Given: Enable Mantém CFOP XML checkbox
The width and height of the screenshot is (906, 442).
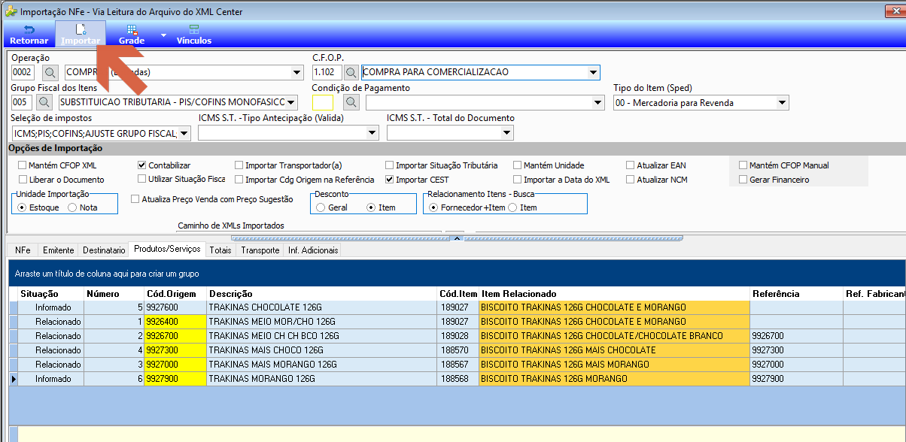Looking at the screenshot, I should click(x=23, y=165).
